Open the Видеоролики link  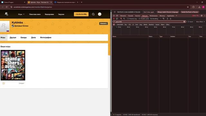point(49,14)
